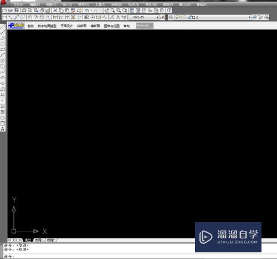This screenshot has height=259, width=277.
Task: Open the Undo history dropdown arrow
Action: point(91,11)
